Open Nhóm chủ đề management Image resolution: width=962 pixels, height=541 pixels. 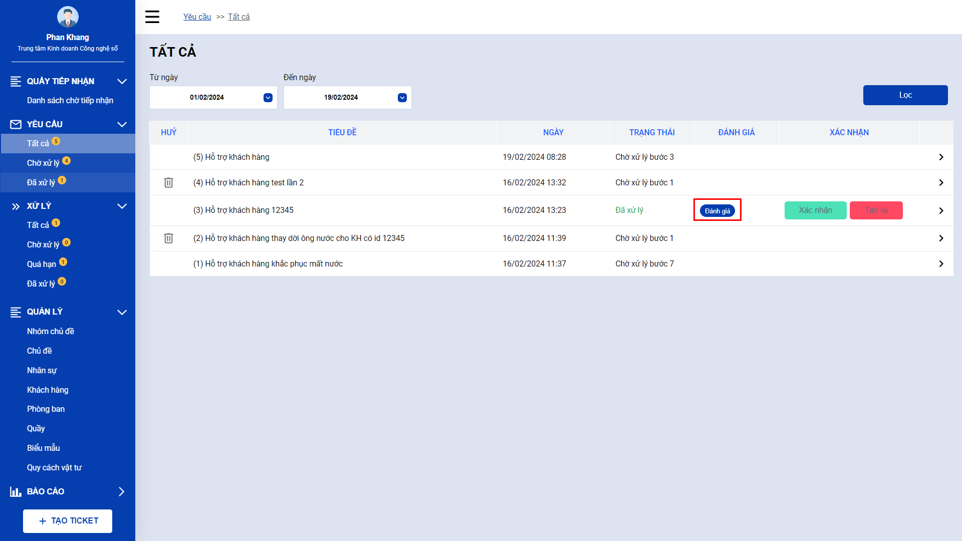pyautogui.click(x=51, y=332)
